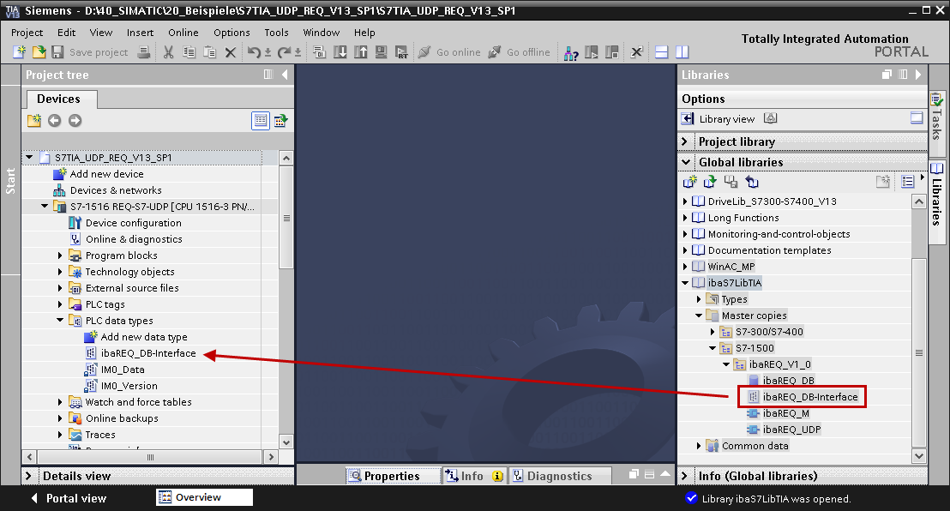The height and width of the screenshot is (511, 950).
Task: Select ibaREQ_DB-Interface in Project tree
Action: click(x=148, y=353)
